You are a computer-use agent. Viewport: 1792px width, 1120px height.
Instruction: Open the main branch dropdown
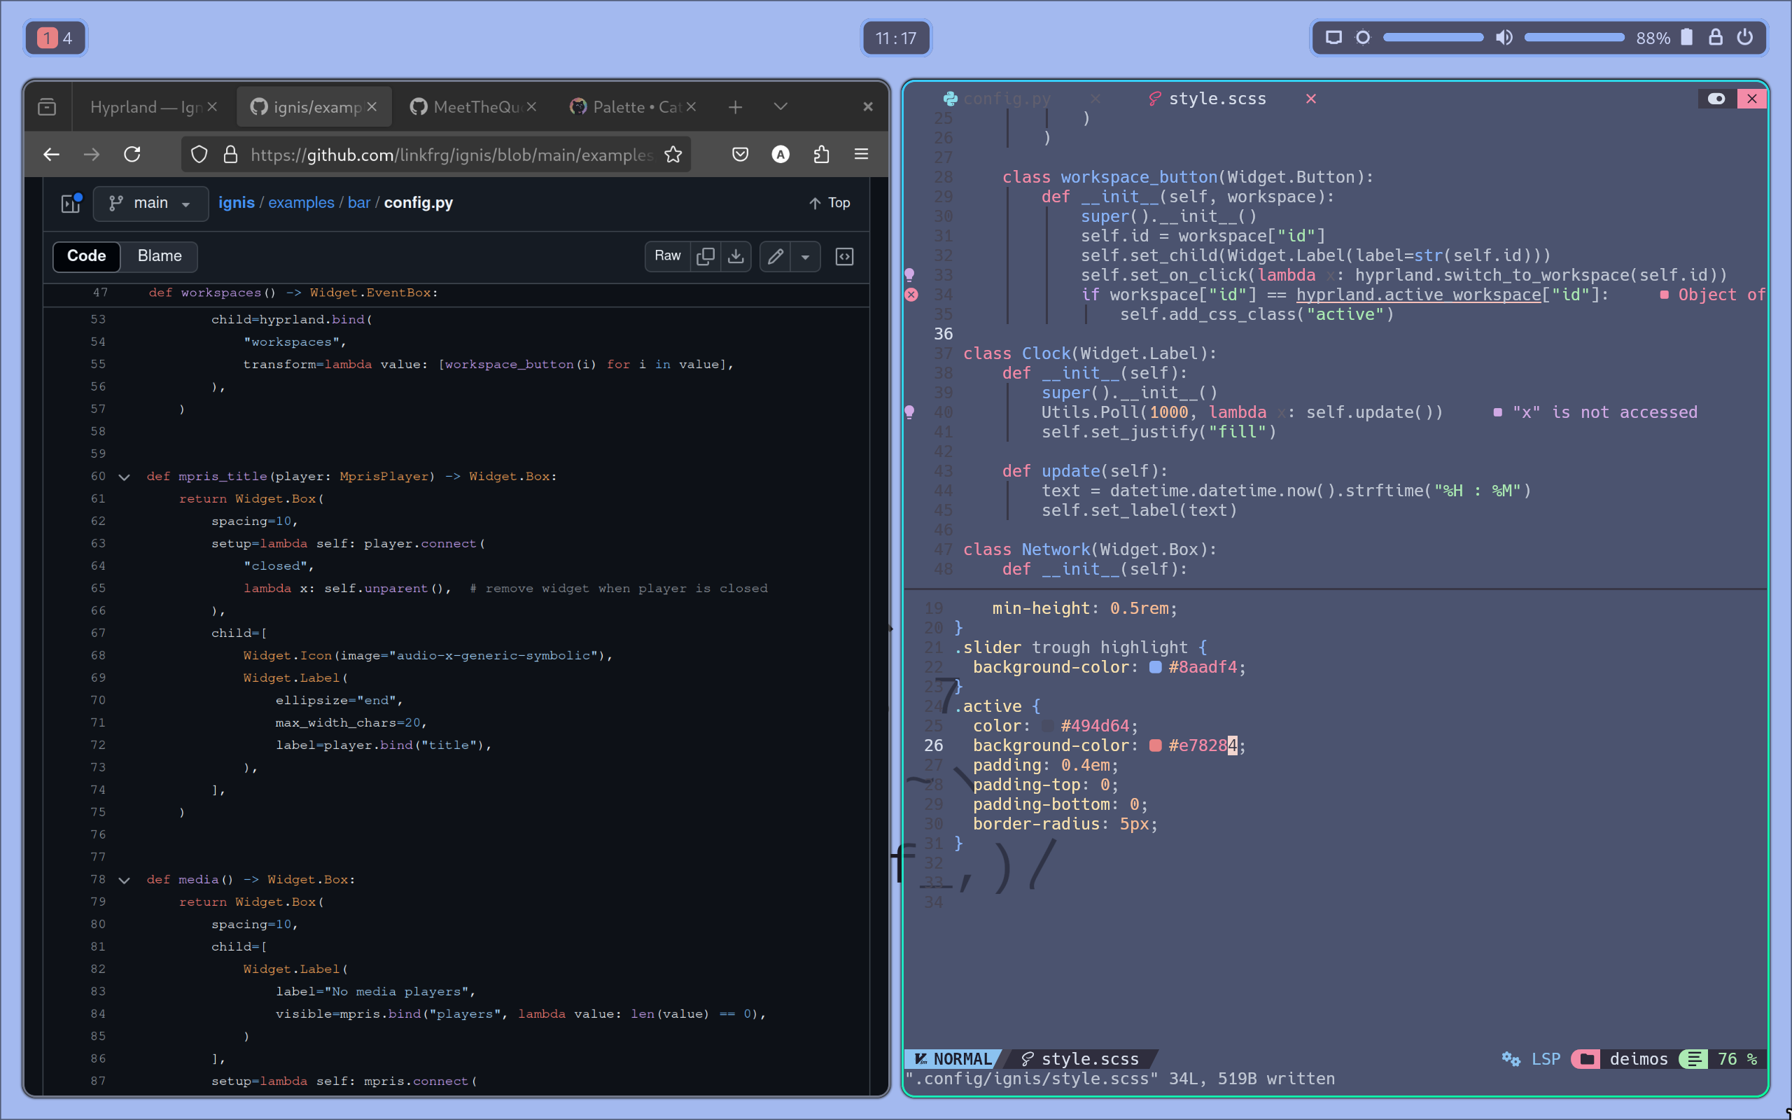[150, 203]
